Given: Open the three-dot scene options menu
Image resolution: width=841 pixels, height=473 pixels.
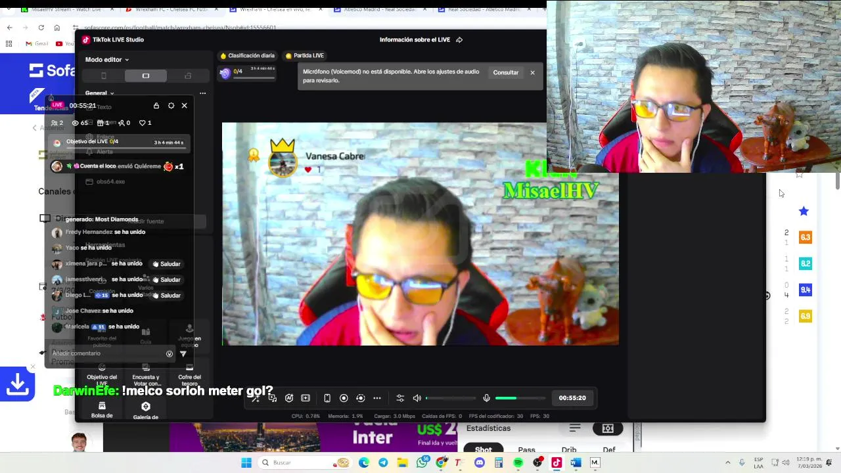Looking at the screenshot, I should coord(202,93).
